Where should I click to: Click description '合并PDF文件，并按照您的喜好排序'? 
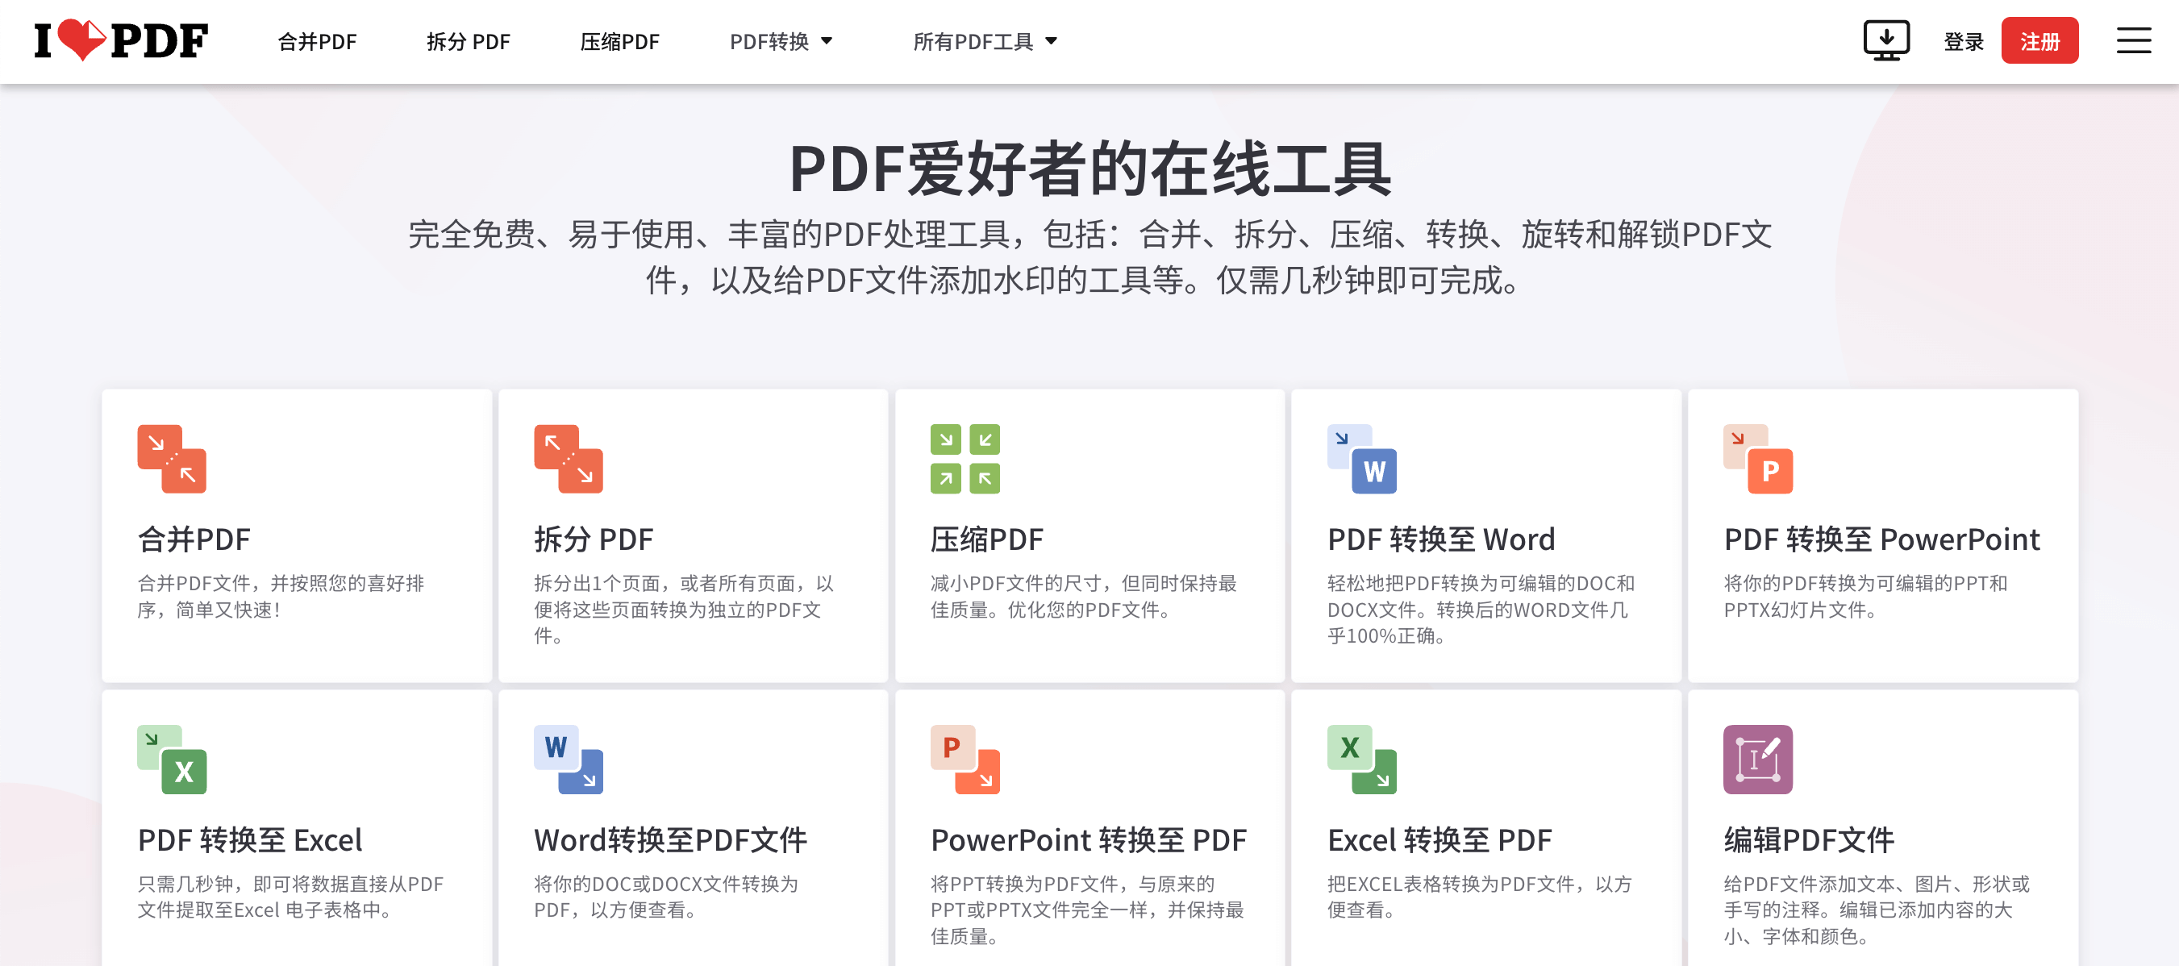click(x=281, y=596)
